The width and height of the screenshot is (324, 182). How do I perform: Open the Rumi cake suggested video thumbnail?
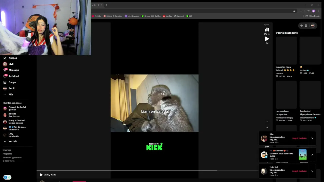(x=310, y=95)
